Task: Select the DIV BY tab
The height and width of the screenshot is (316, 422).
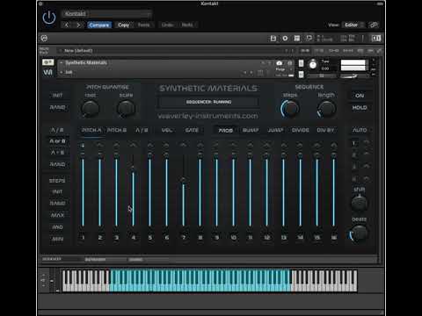Action: (x=325, y=130)
